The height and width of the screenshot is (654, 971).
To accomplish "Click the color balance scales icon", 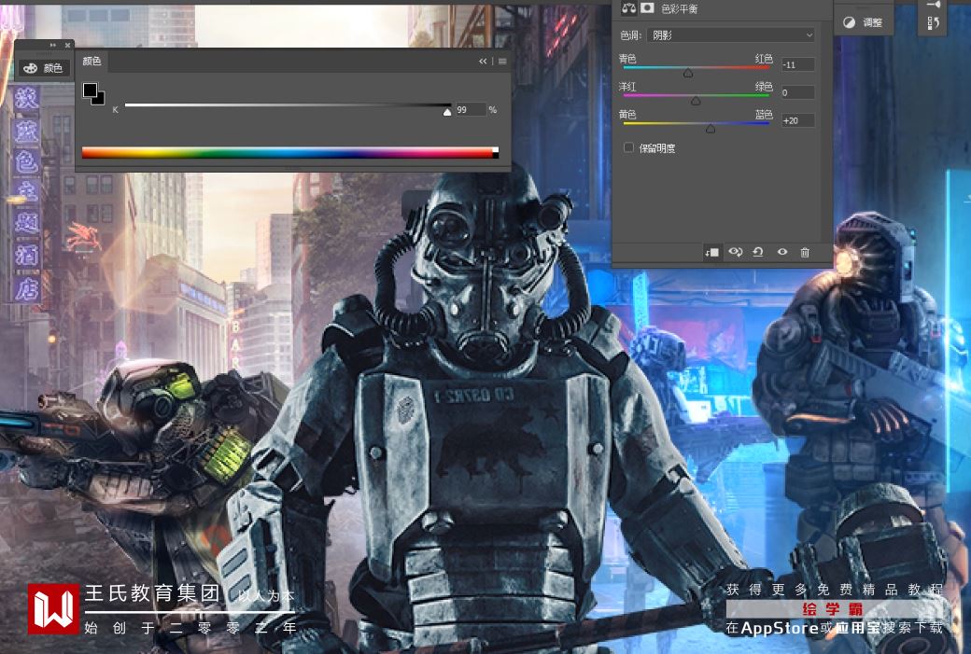I will coord(628,8).
